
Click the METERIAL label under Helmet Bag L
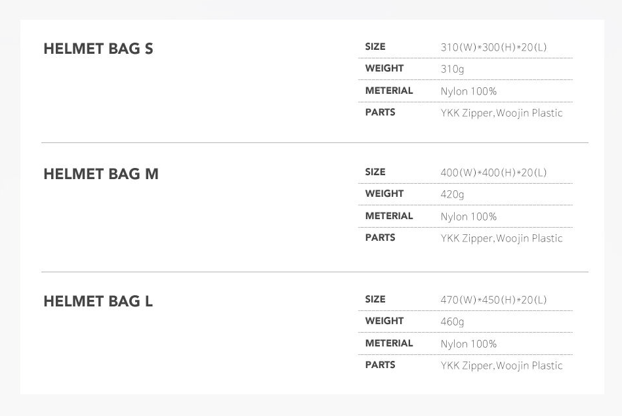click(x=389, y=343)
